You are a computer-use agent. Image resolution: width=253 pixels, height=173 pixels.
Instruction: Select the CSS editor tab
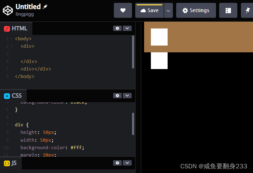click(13, 96)
